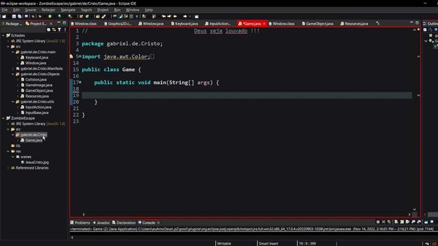Collapse the scenes folder

coord(13,156)
